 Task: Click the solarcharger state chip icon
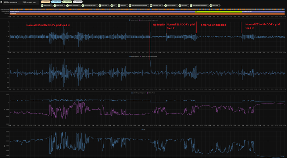[x=165, y=5]
